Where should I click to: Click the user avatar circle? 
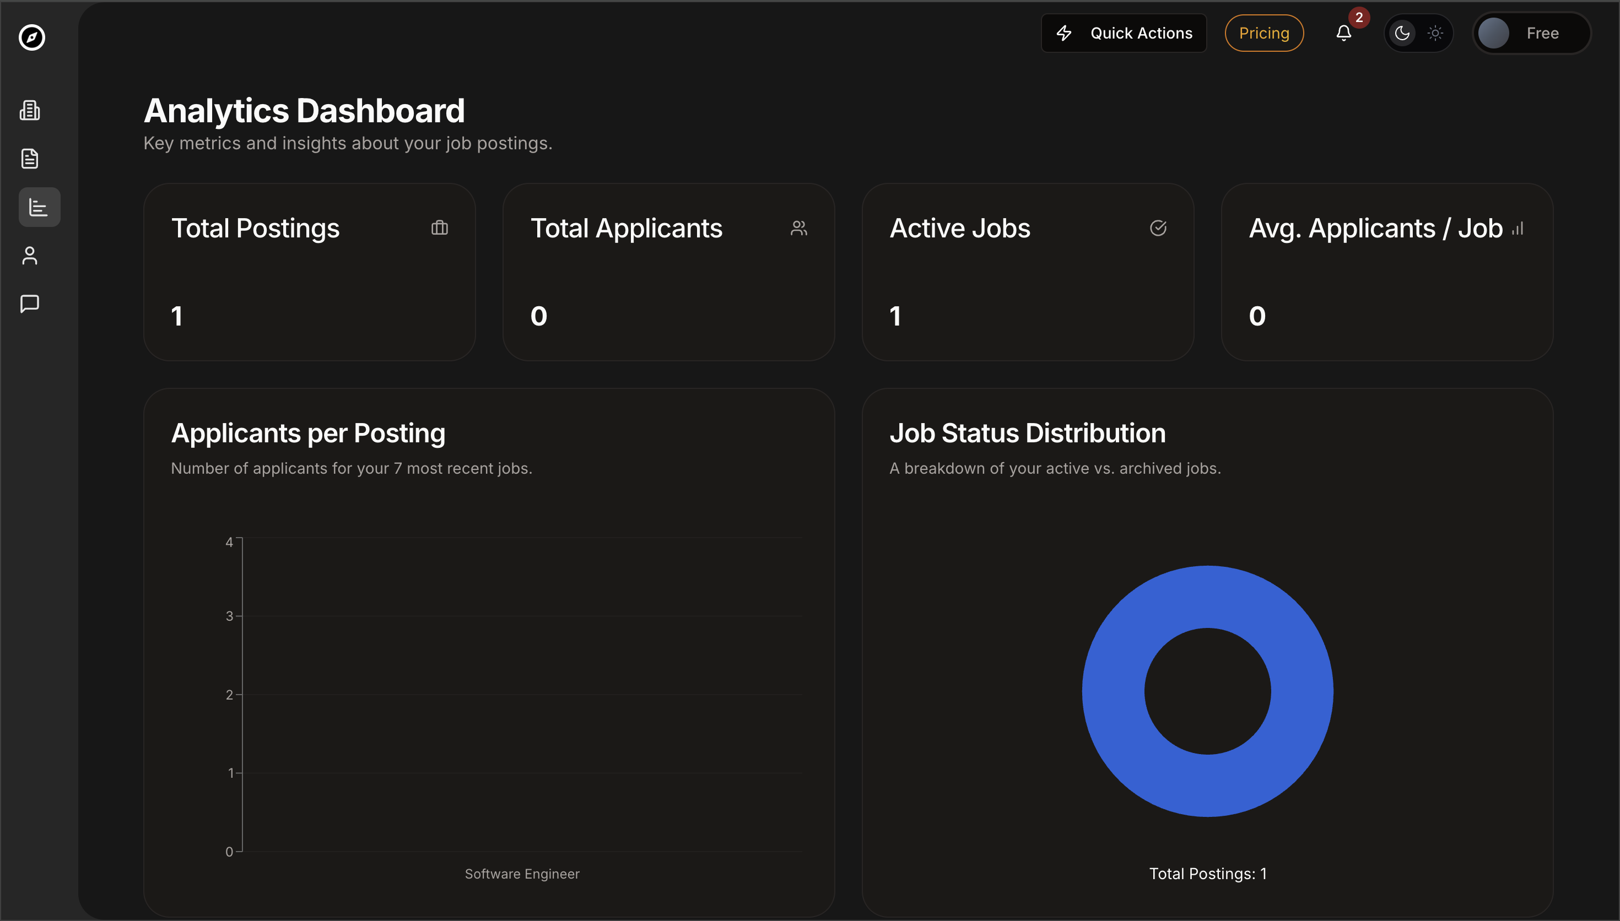1493,33
